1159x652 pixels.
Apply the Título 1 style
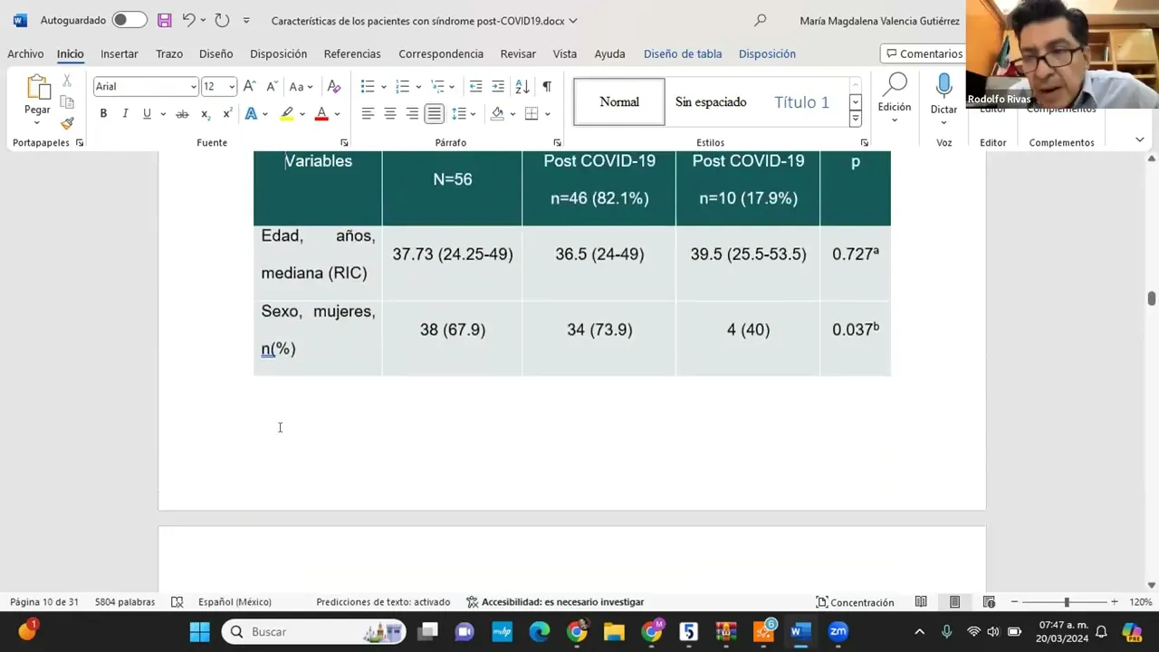[x=801, y=101]
